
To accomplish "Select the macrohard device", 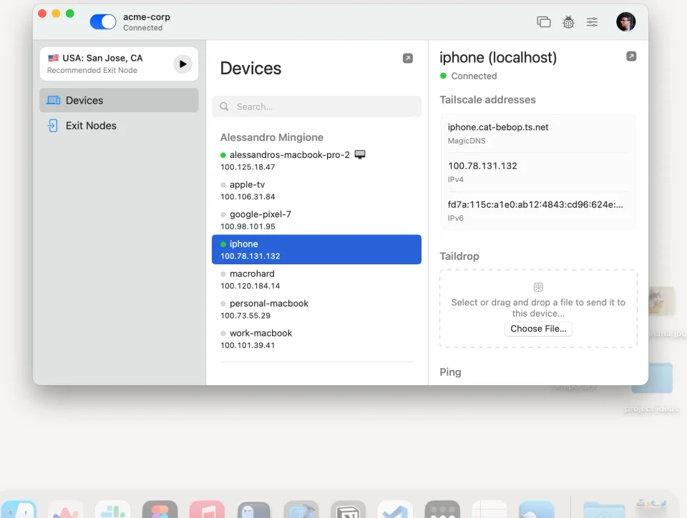I will (x=316, y=279).
